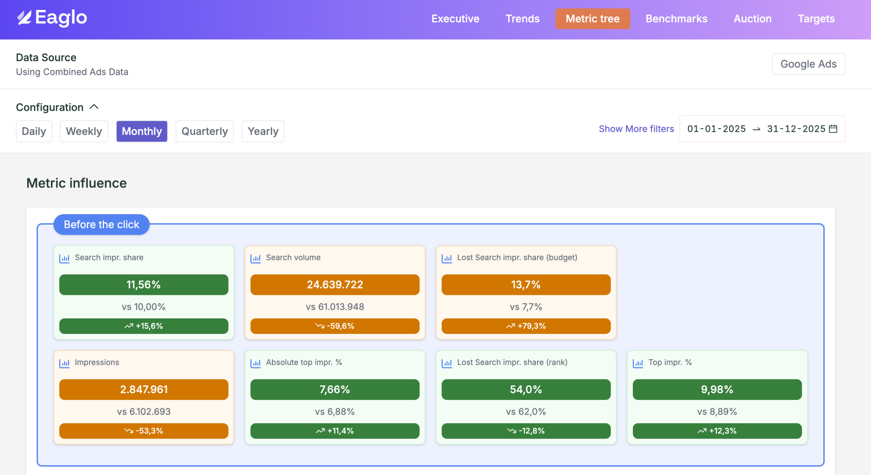
Task: Click chart icon on Top impr. % card
Action: coord(638,363)
